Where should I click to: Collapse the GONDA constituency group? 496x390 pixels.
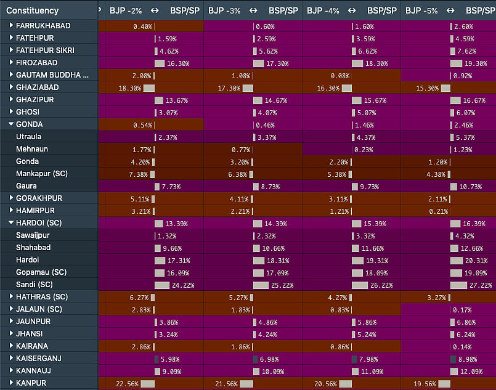click(x=11, y=124)
